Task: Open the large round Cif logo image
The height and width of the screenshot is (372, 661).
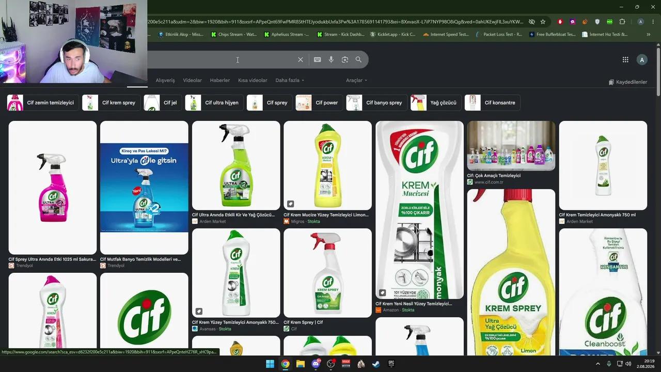Action: [x=144, y=314]
